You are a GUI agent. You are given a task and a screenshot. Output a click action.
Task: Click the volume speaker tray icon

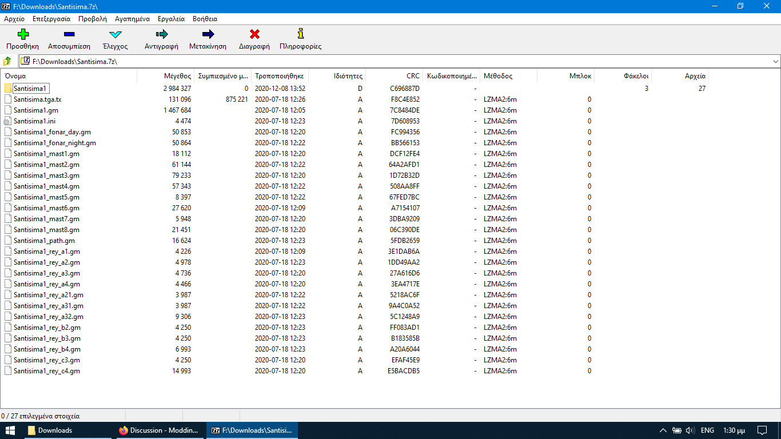pos(690,430)
